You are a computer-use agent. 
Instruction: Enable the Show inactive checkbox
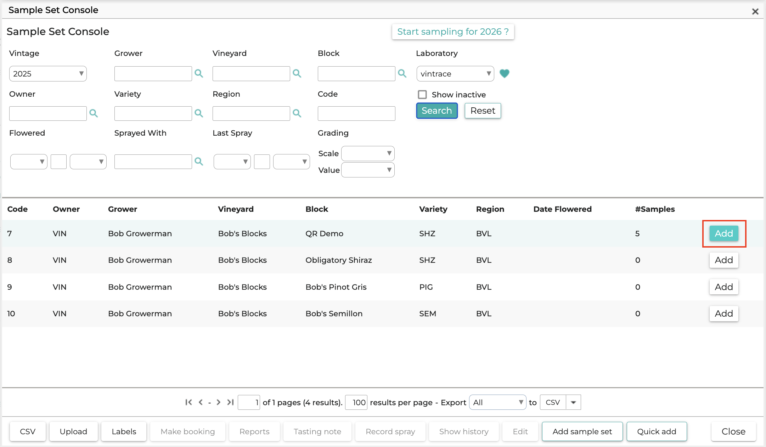(x=422, y=95)
